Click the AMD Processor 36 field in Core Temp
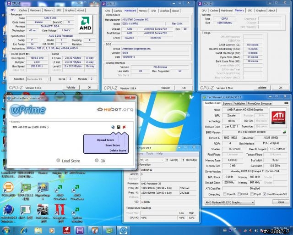 pyautogui.click(x=168, y=184)
